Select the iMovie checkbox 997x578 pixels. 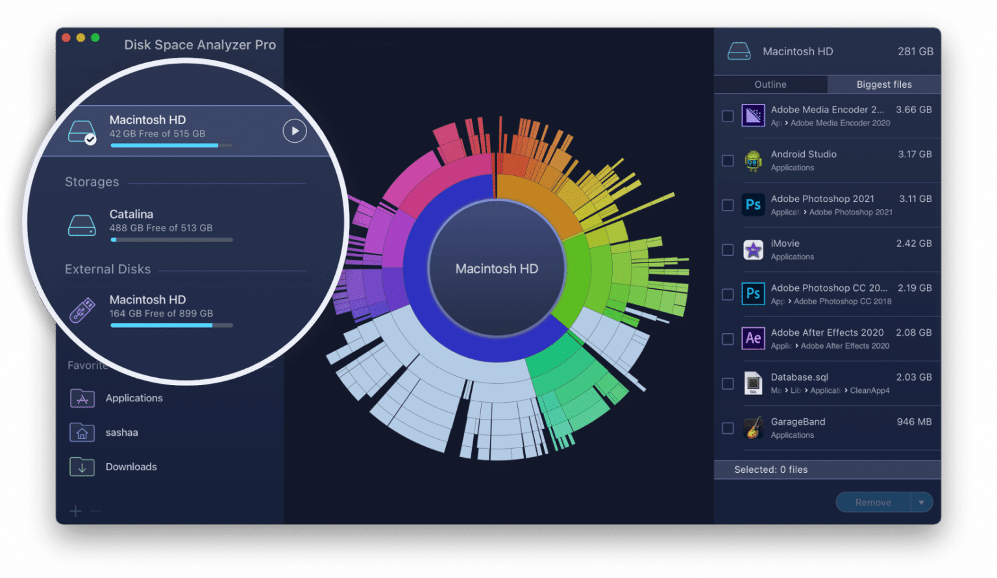coord(727,249)
